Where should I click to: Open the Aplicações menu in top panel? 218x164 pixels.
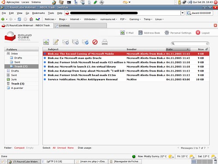point(13,2)
